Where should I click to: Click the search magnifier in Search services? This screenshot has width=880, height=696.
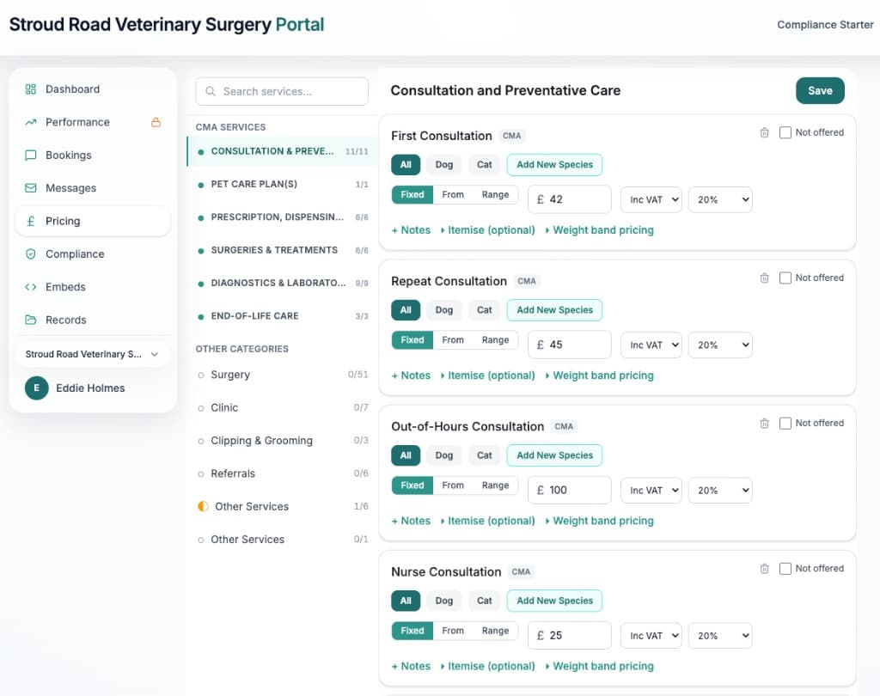click(211, 91)
